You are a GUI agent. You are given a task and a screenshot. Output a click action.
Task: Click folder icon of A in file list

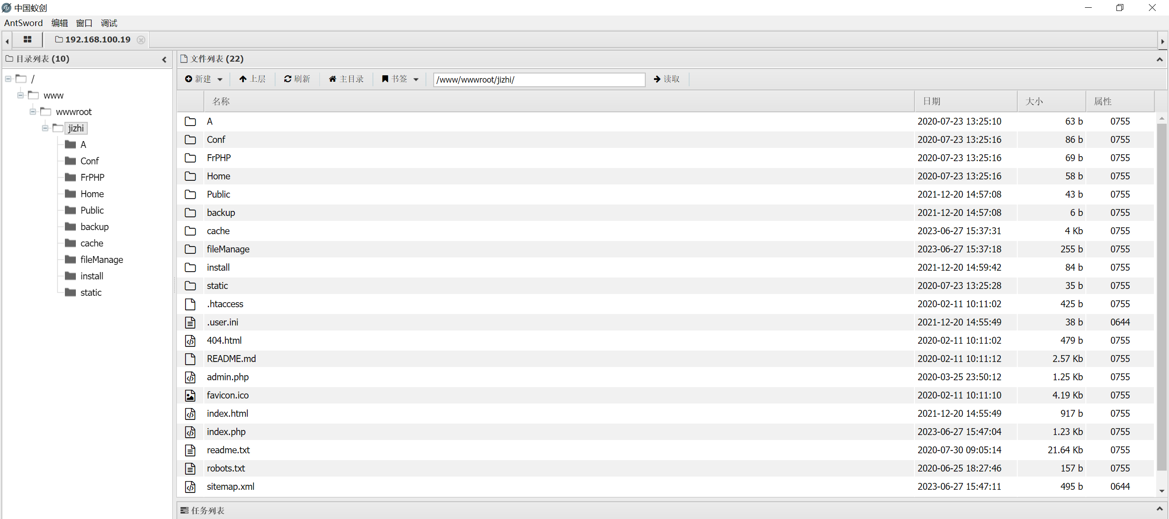[x=190, y=121]
